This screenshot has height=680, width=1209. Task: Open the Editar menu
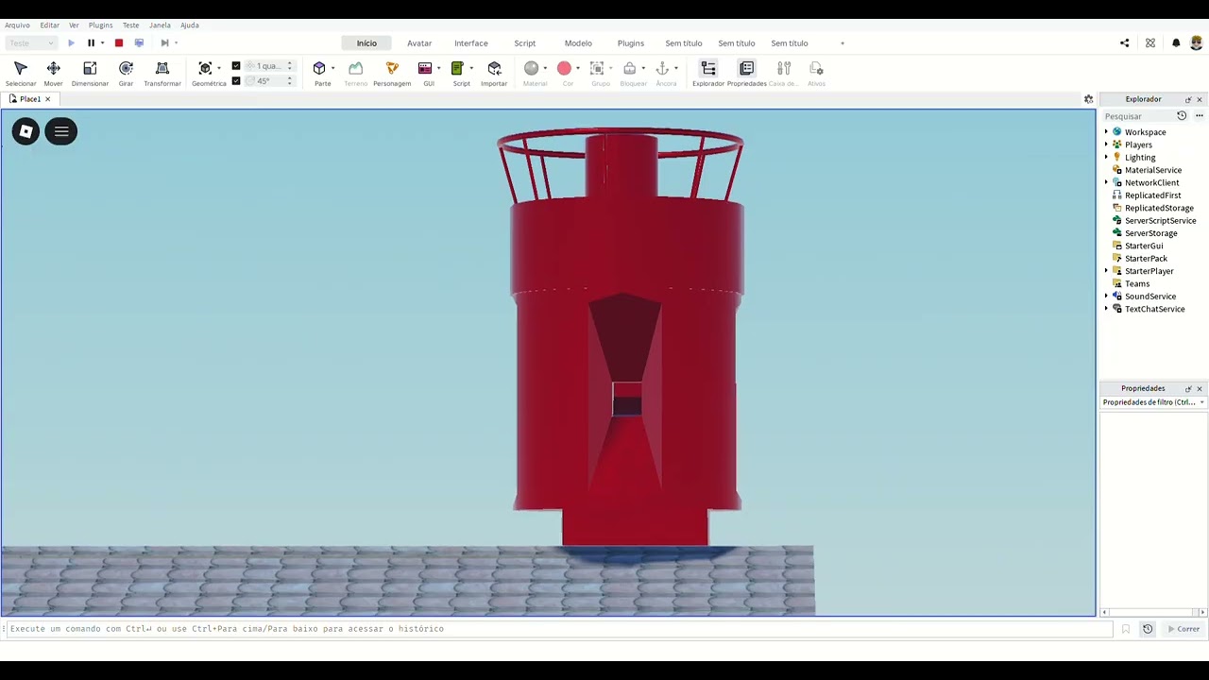pyautogui.click(x=49, y=25)
